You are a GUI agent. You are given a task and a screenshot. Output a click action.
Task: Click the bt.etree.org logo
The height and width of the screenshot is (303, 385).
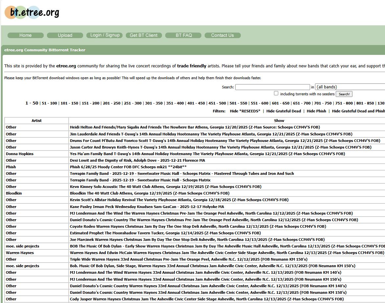click(32, 12)
